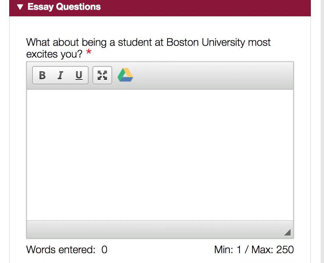Click the Words entered counter text
The height and width of the screenshot is (263, 324).
[x=67, y=250]
